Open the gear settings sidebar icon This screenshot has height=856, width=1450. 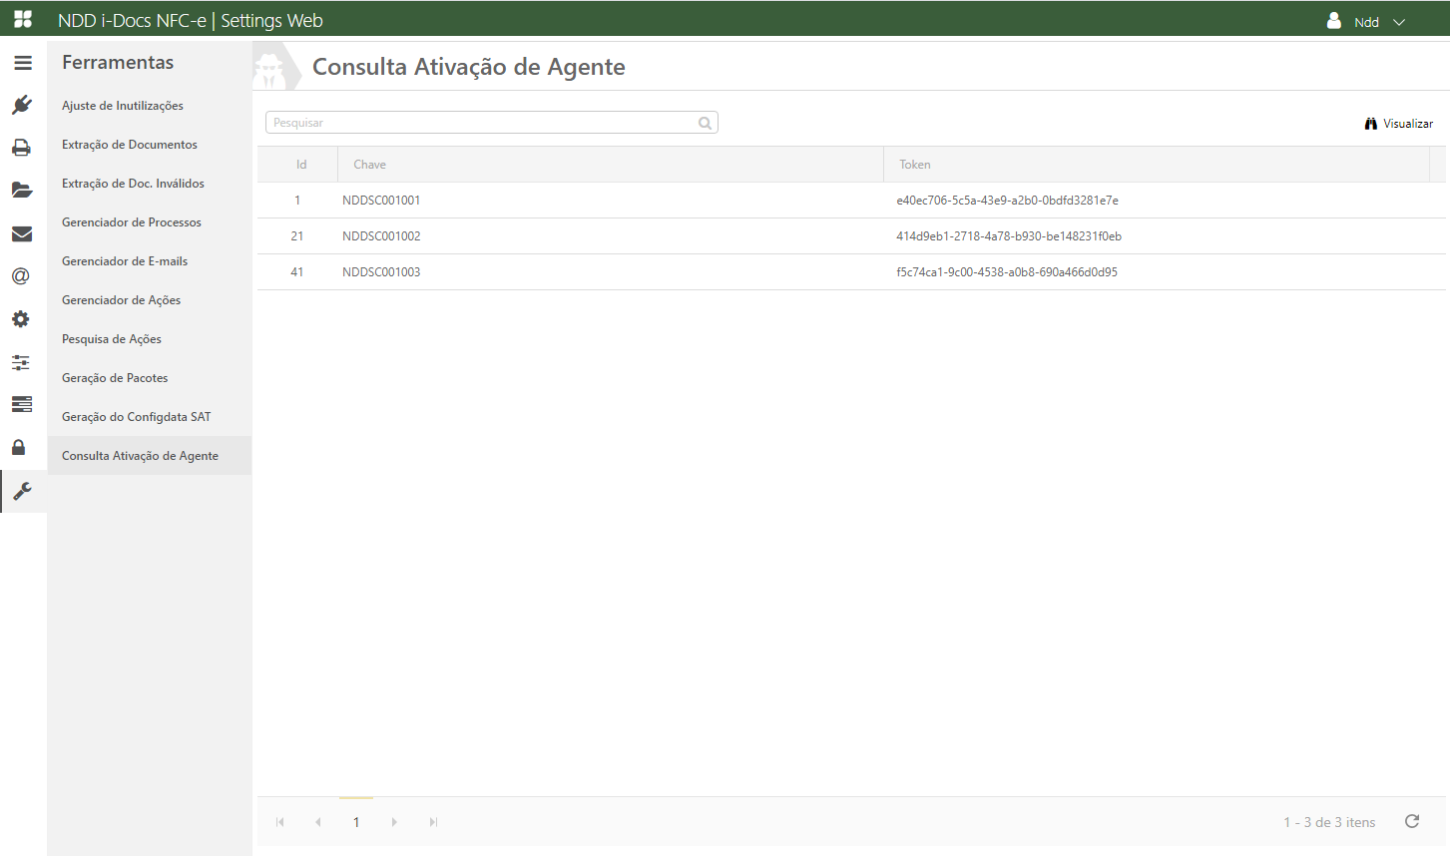pos(21,319)
